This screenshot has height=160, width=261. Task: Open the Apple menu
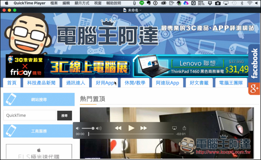pos(7,3)
